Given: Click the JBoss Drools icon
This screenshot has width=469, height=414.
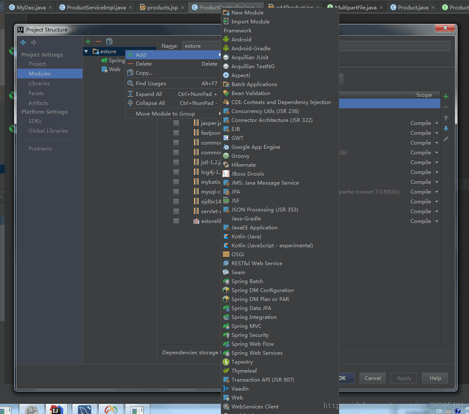Looking at the screenshot, I should pos(226,174).
